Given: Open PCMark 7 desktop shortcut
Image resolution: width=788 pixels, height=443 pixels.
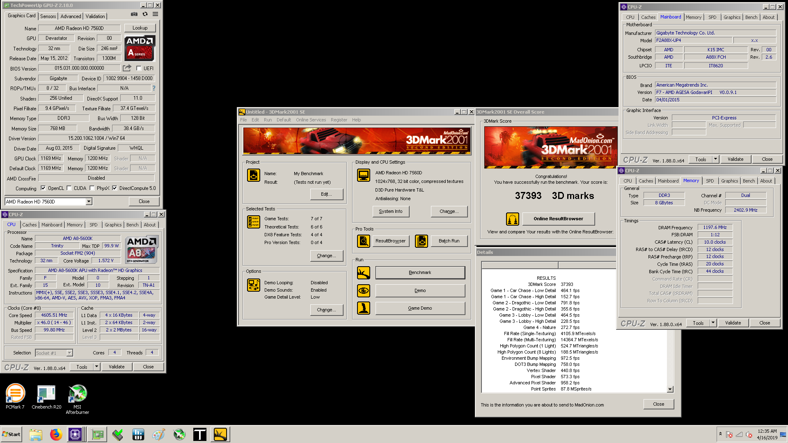Looking at the screenshot, I should click(x=15, y=396).
